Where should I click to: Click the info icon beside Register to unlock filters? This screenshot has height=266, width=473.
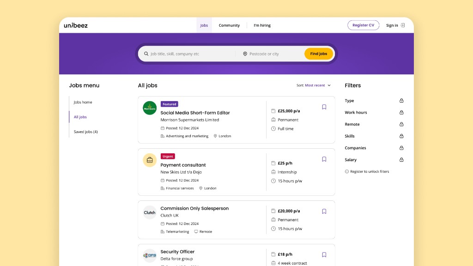[346, 172]
